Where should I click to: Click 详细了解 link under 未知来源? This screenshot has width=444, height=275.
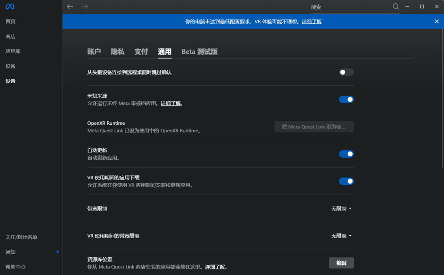coord(171,103)
